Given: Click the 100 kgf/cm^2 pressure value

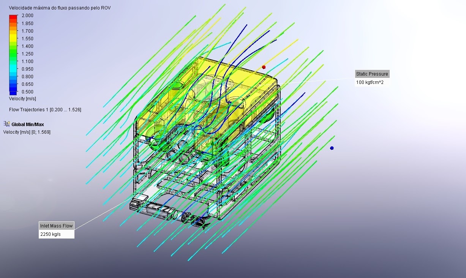Looking at the screenshot, I should point(370,82).
